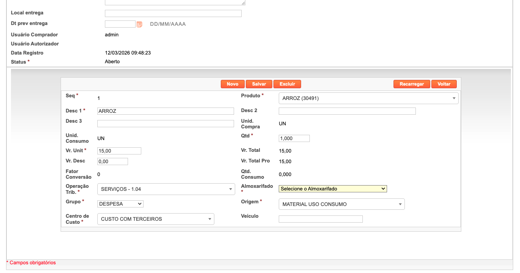Open the Almoxarifado select box
This screenshot has height=273, width=520.
(333, 189)
